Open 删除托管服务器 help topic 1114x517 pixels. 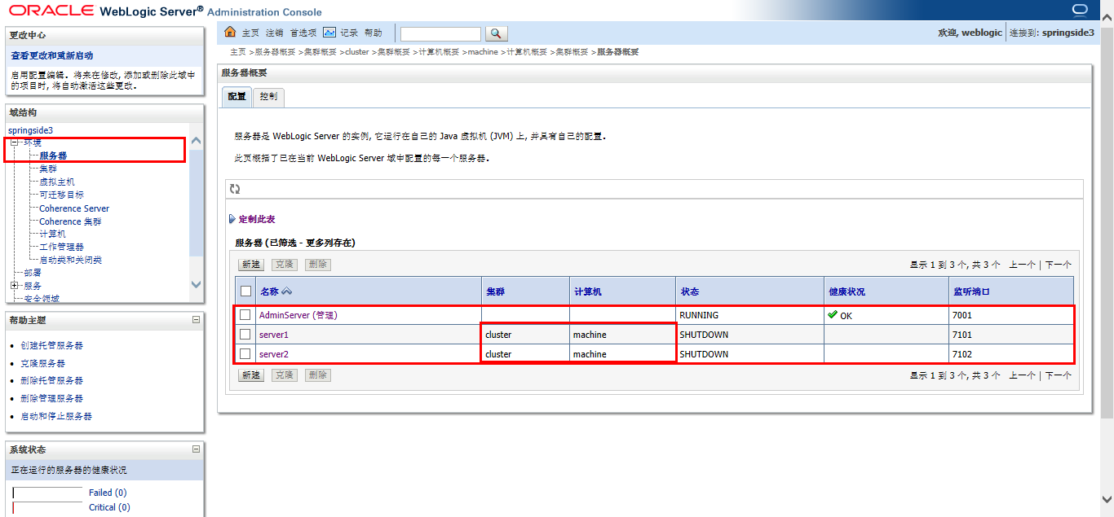(52, 380)
